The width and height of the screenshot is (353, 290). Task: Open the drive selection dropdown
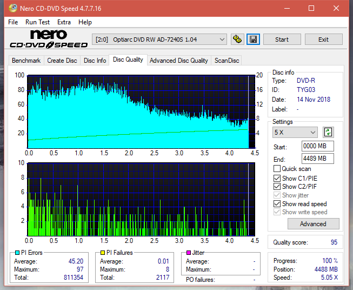(159, 39)
